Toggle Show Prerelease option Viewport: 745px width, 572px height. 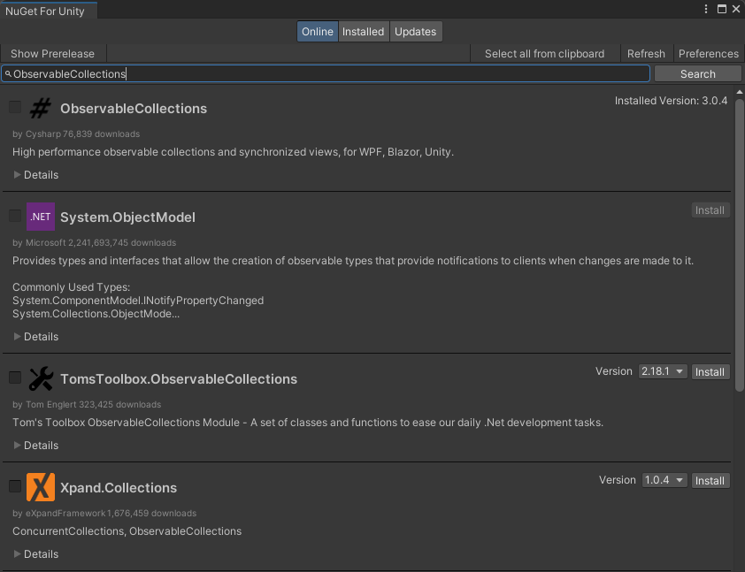53,54
